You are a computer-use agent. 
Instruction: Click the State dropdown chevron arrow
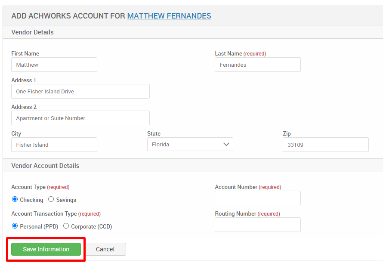pos(227,145)
